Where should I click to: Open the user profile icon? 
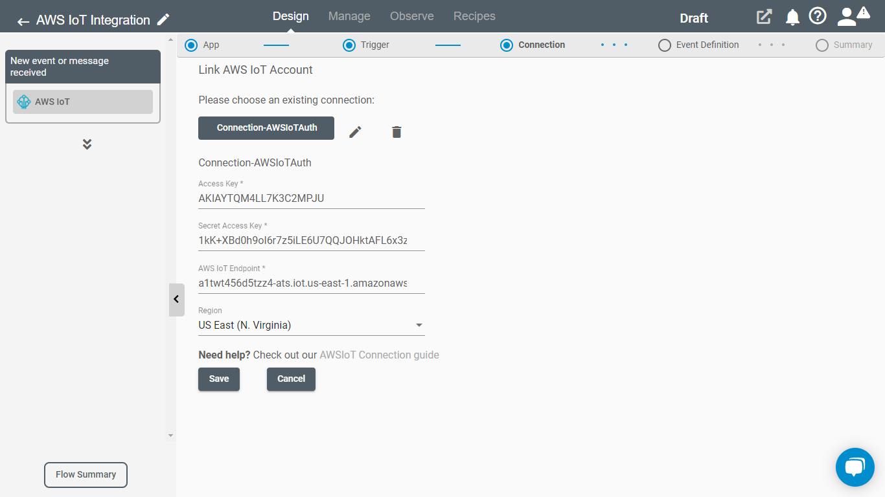[846, 17]
